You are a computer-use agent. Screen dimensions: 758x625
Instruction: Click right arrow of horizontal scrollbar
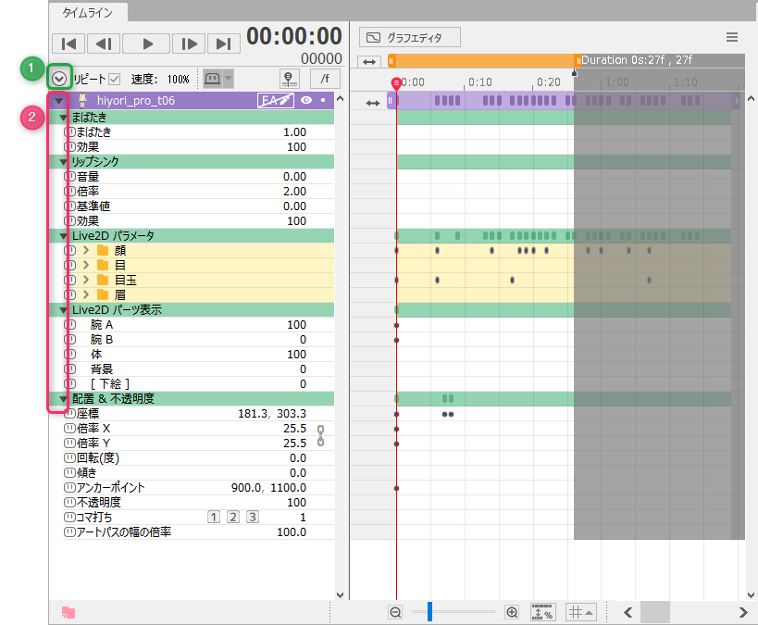(743, 612)
